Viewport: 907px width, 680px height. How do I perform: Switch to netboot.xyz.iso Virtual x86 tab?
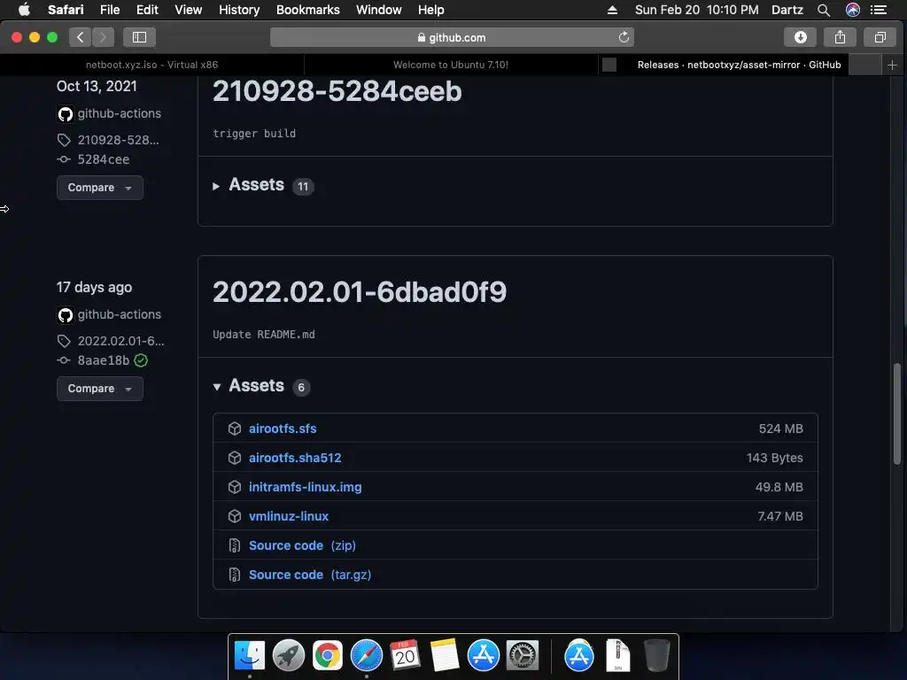[x=151, y=65]
